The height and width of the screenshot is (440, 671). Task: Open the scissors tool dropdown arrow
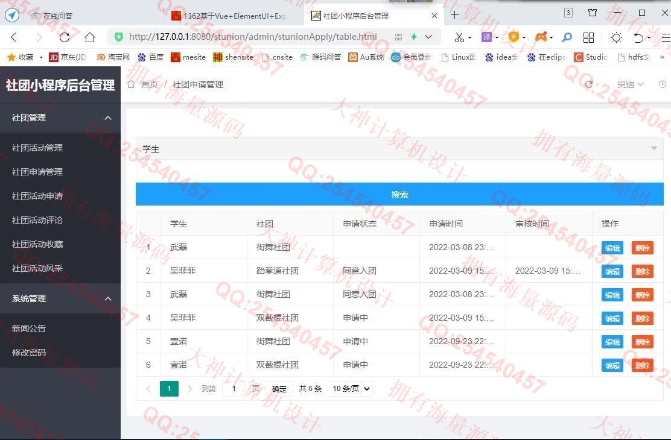point(470,37)
